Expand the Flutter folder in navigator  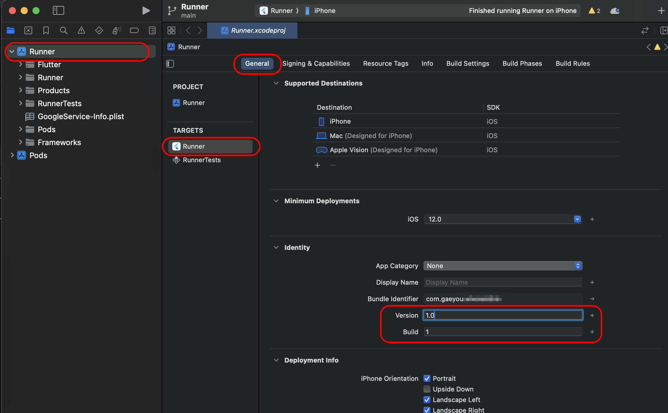pyautogui.click(x=20, y=64)
